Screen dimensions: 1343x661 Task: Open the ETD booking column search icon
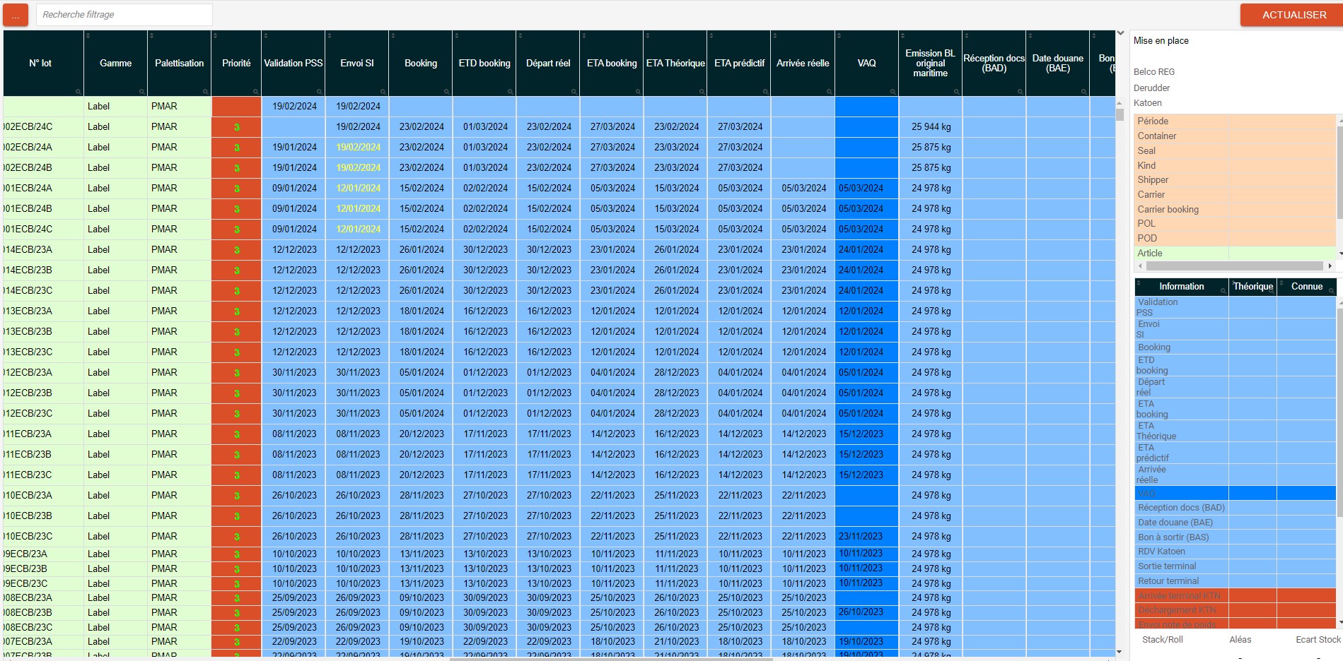[511, 92]
